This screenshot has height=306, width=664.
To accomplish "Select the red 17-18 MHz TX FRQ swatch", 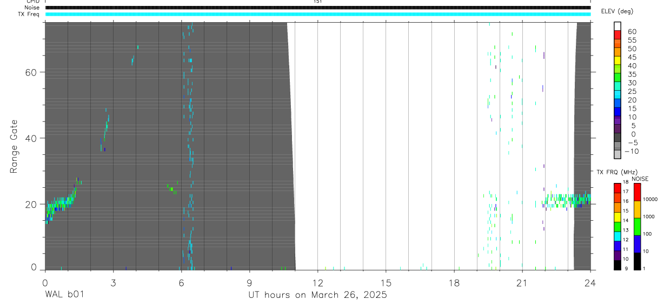I will coord(617,188).
